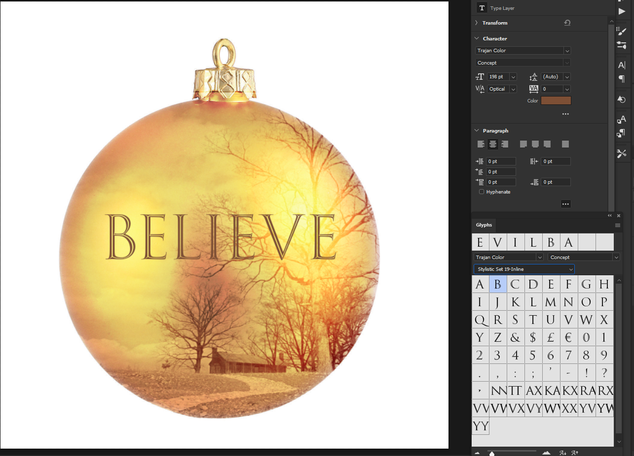Click the decrease glyph font size button
The width and height of the screenshot is (634, 456).
click(x=562, y=452)
